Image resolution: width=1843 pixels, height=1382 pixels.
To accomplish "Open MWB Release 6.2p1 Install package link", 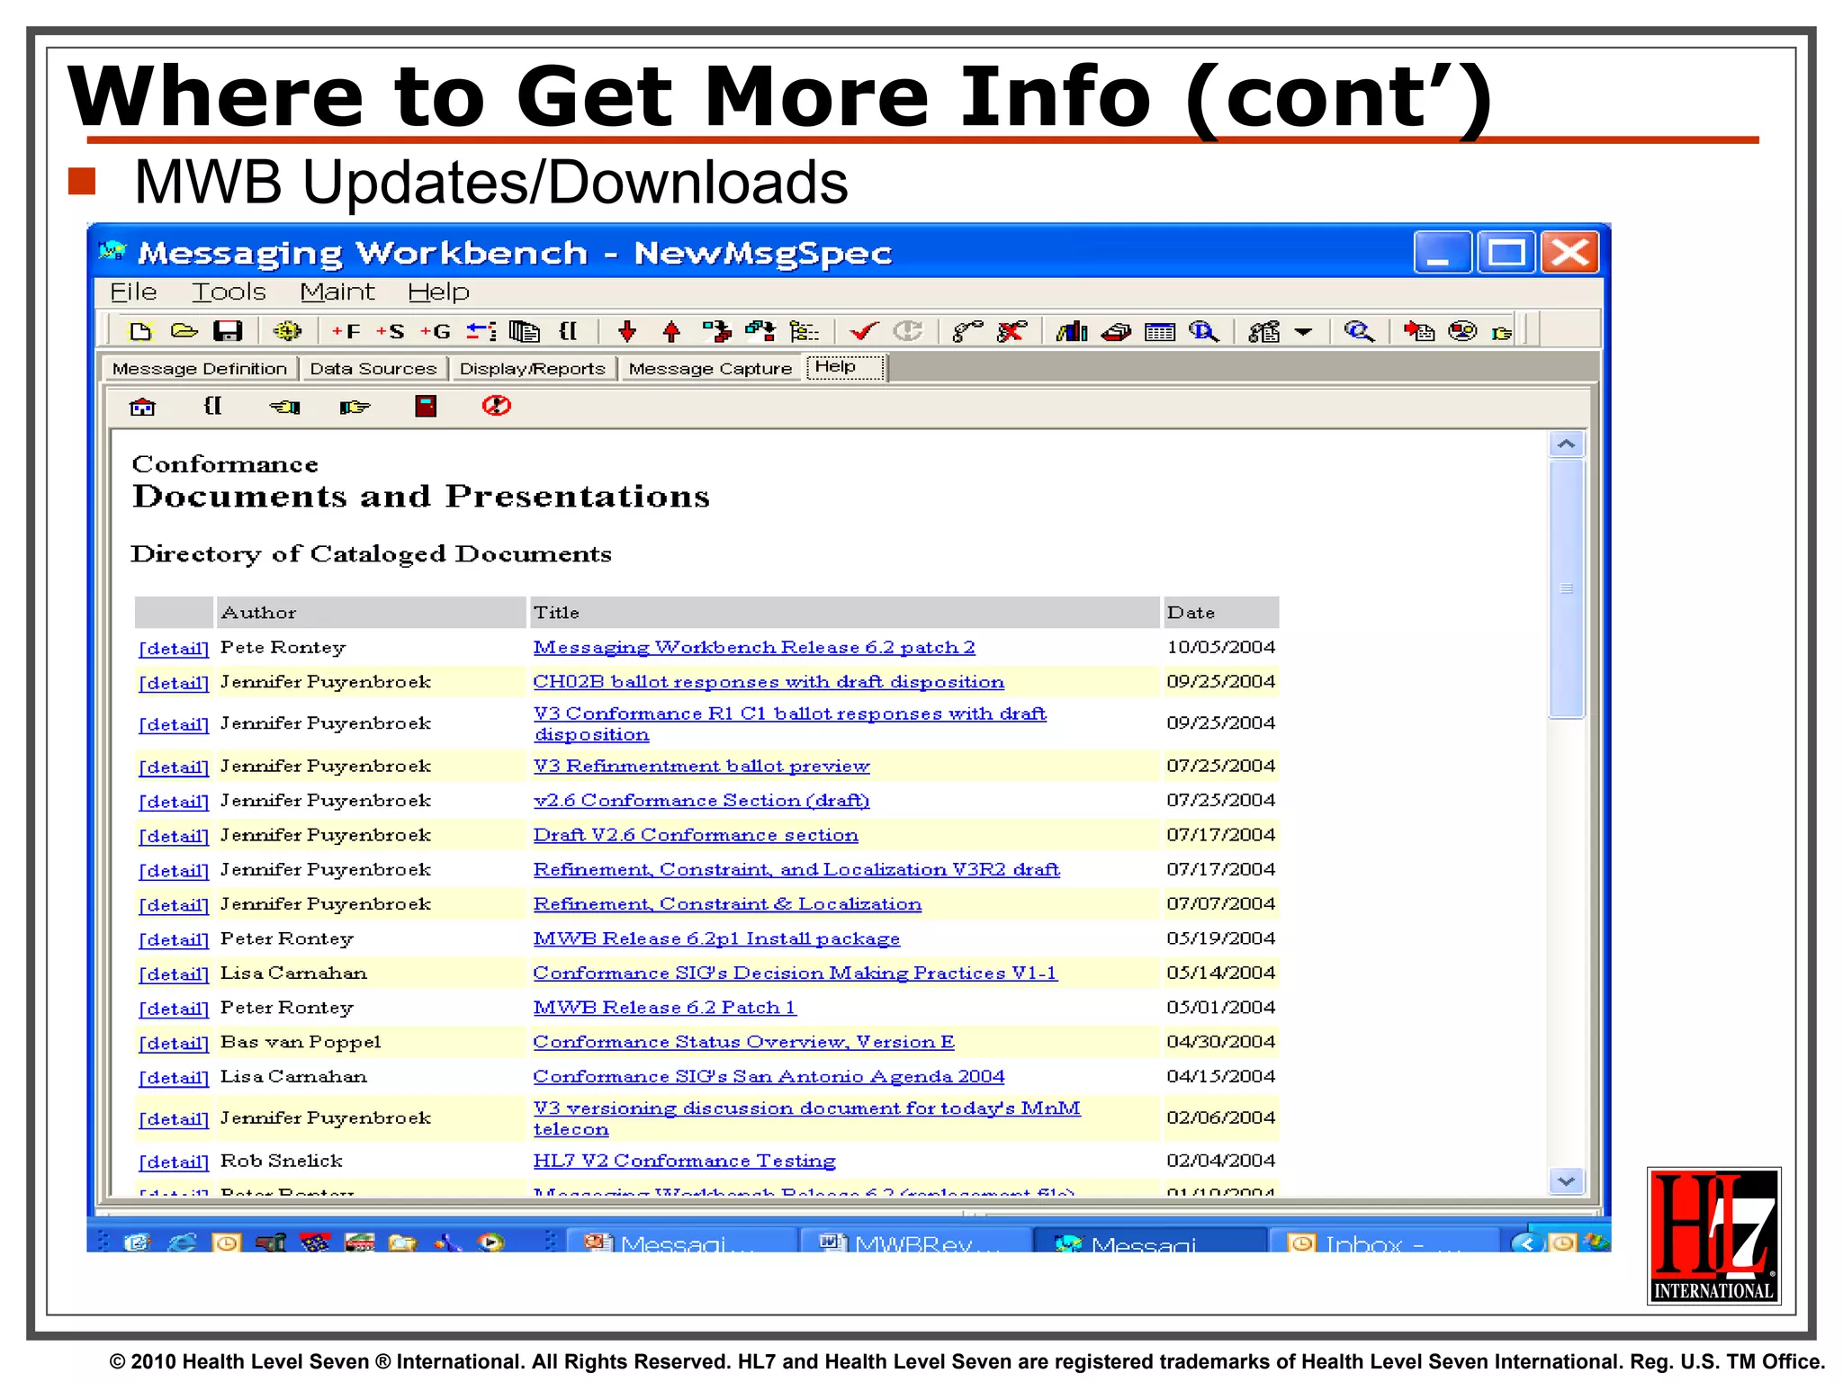I will coord(716,938).
